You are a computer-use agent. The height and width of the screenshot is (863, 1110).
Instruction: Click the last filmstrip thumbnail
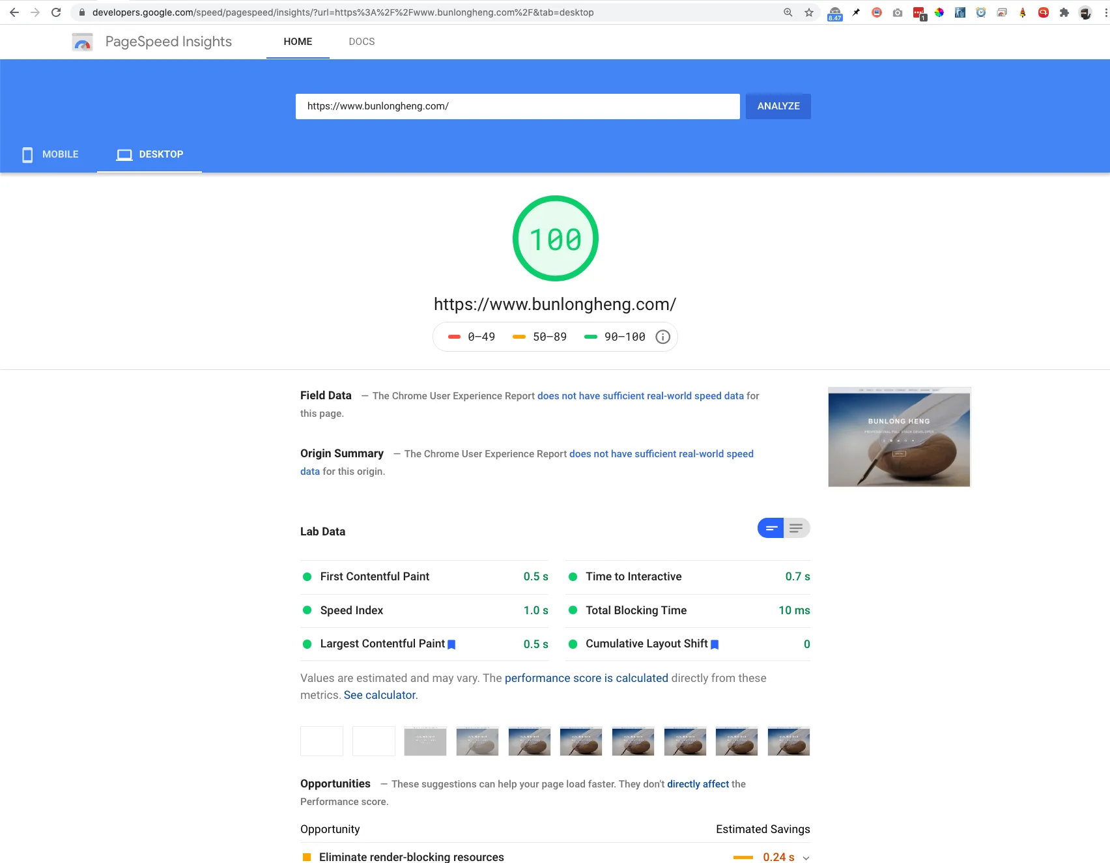pos(788,741)
